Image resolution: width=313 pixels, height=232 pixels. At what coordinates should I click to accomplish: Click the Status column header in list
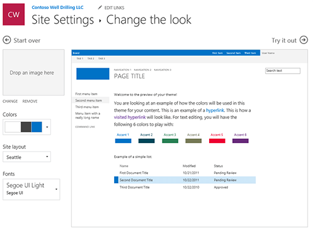click(x=218, y=166)
